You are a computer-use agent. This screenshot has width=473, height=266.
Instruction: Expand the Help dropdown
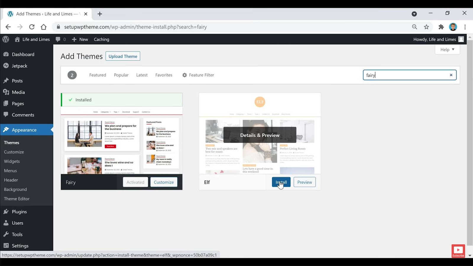pos(447,49)
